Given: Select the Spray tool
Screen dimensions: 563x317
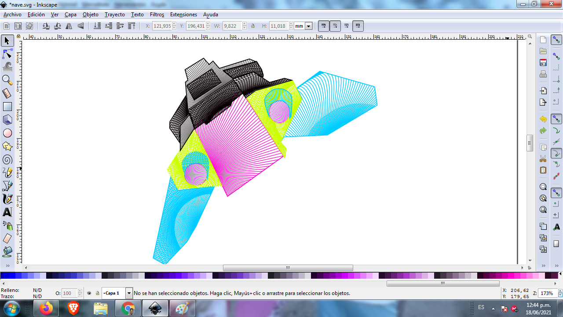Looking at the screenshot, I should pyautogui.click(x=7, y=225).
